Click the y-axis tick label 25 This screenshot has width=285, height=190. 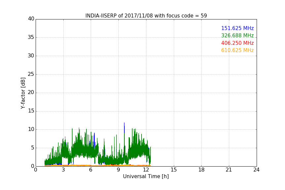point(31,74)
